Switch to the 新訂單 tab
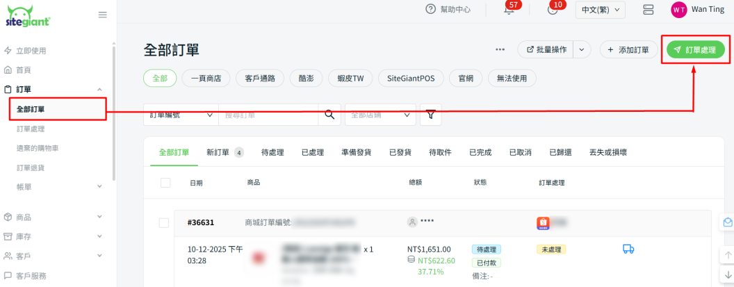This screenshot has height=287, width=734. pos(223,152)
